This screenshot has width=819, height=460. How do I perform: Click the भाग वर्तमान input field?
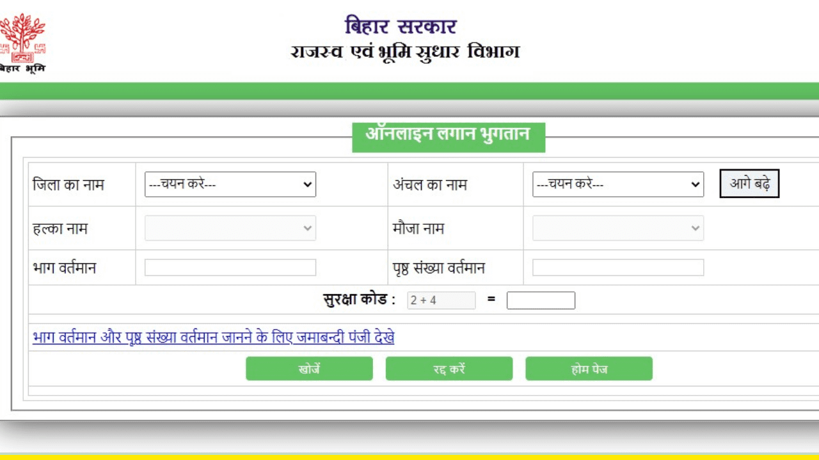[x=230, y=267]
